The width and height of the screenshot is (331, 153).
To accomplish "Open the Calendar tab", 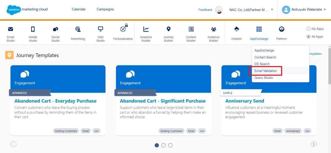I will tap(79, 9).
